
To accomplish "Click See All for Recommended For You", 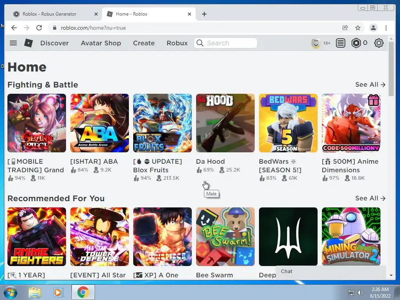I will pyautogui.click(x=370, y=198).
